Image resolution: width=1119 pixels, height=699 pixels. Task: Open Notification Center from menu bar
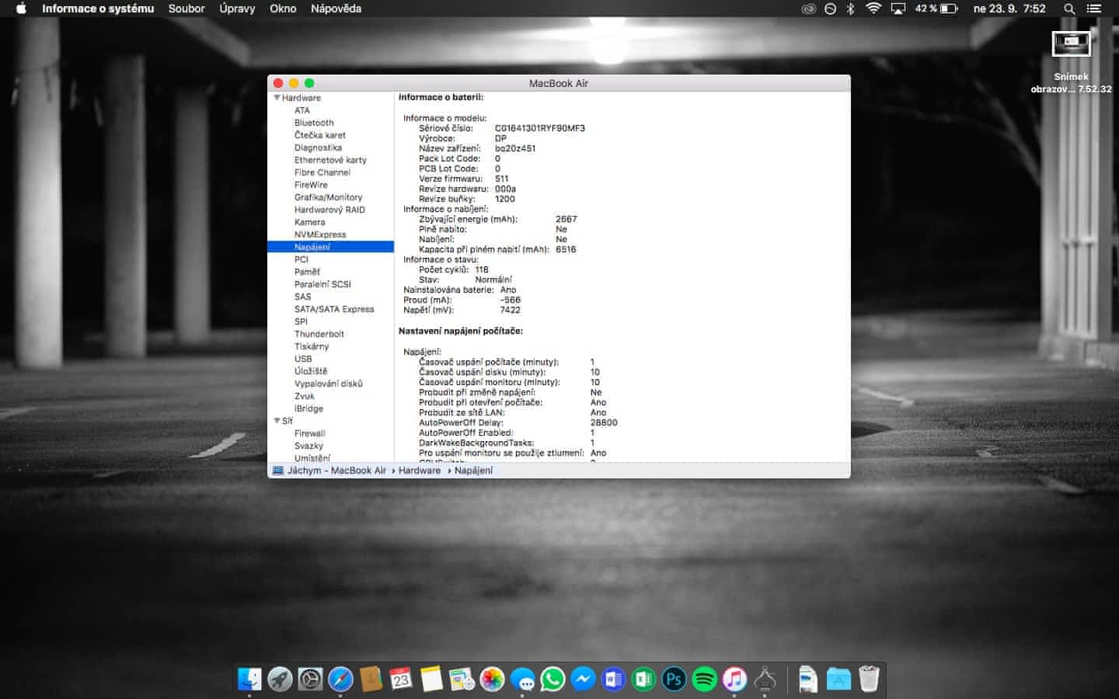pos(1094,9)
